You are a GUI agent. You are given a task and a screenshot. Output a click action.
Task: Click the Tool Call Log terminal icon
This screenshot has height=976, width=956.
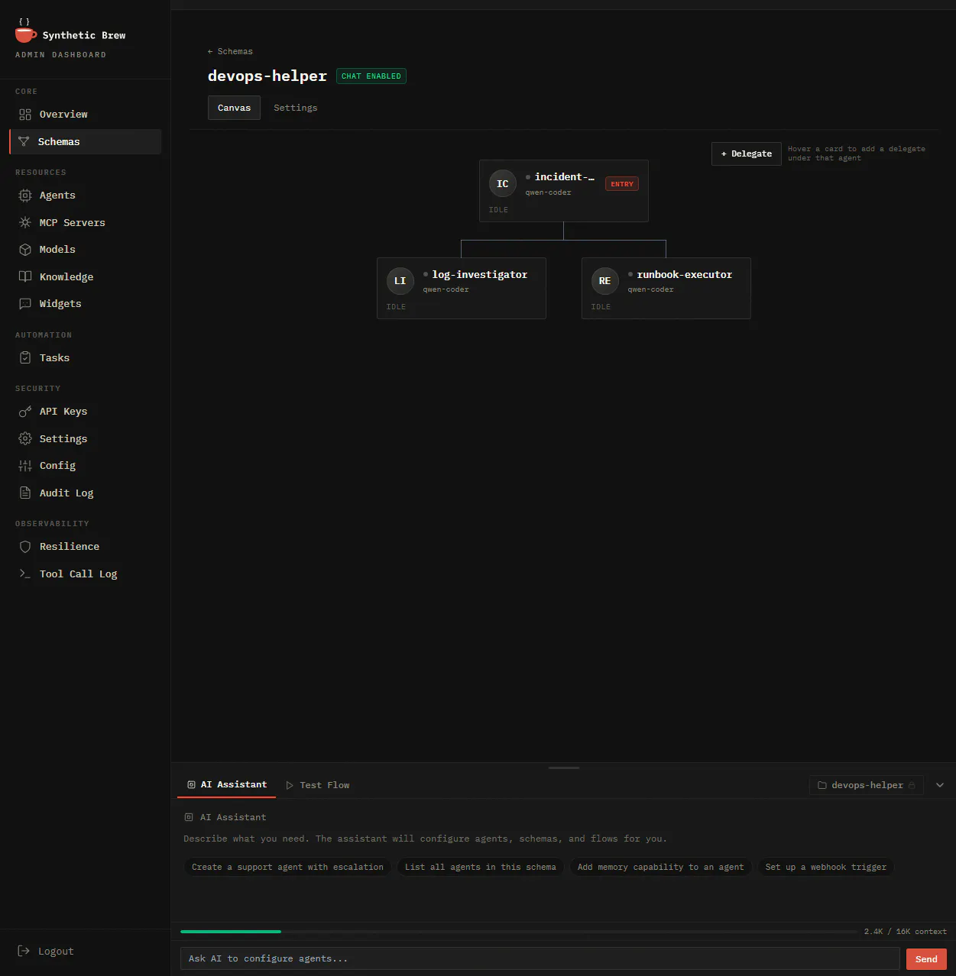pyautogui.click(x=25, y=574)
